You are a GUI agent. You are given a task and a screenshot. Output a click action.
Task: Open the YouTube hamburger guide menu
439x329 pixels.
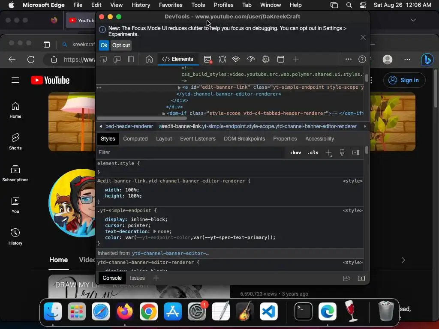coord(15,80)
